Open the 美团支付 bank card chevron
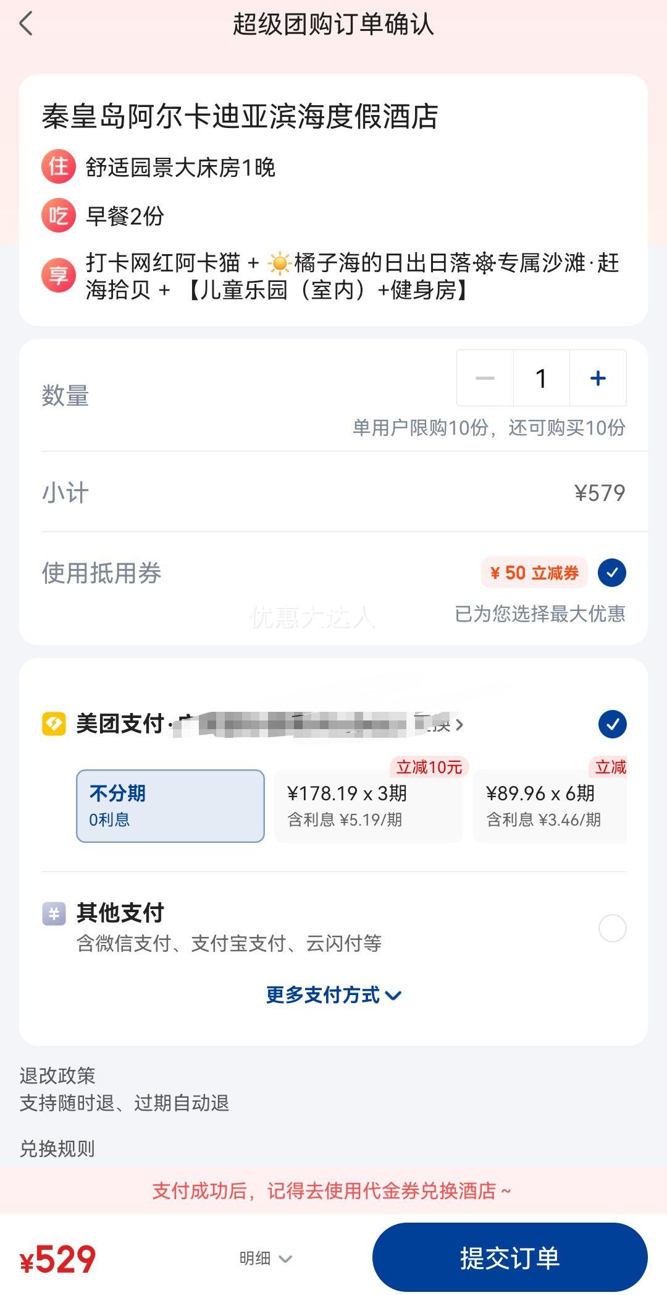Screen dimensions: 667x1295 point(459,724)
